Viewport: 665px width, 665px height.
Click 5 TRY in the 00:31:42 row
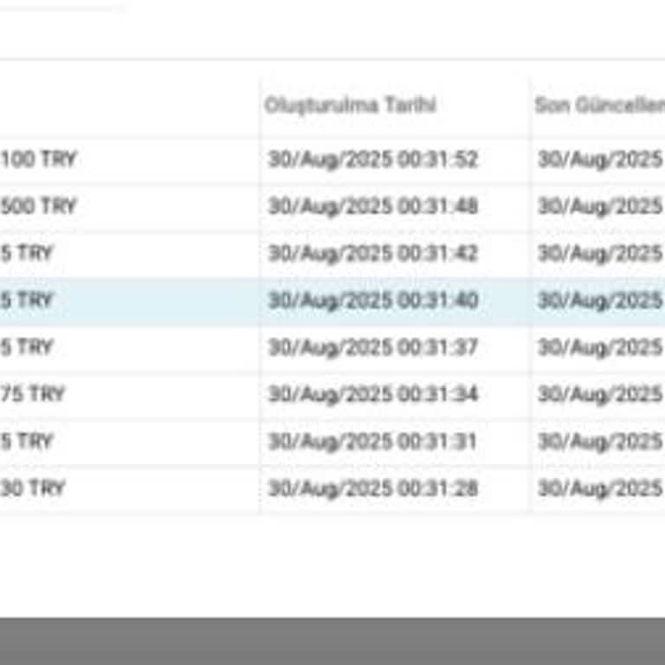[x=26, y=254]
